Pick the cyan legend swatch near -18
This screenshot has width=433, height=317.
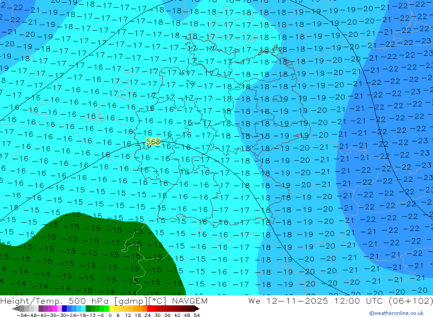pyautogui.click(x=83, y=308)
